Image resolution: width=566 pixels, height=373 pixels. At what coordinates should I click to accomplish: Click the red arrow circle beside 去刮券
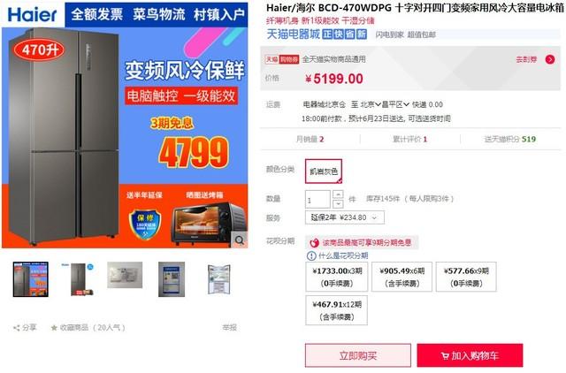pyautogui.click(x=550, y=59)
